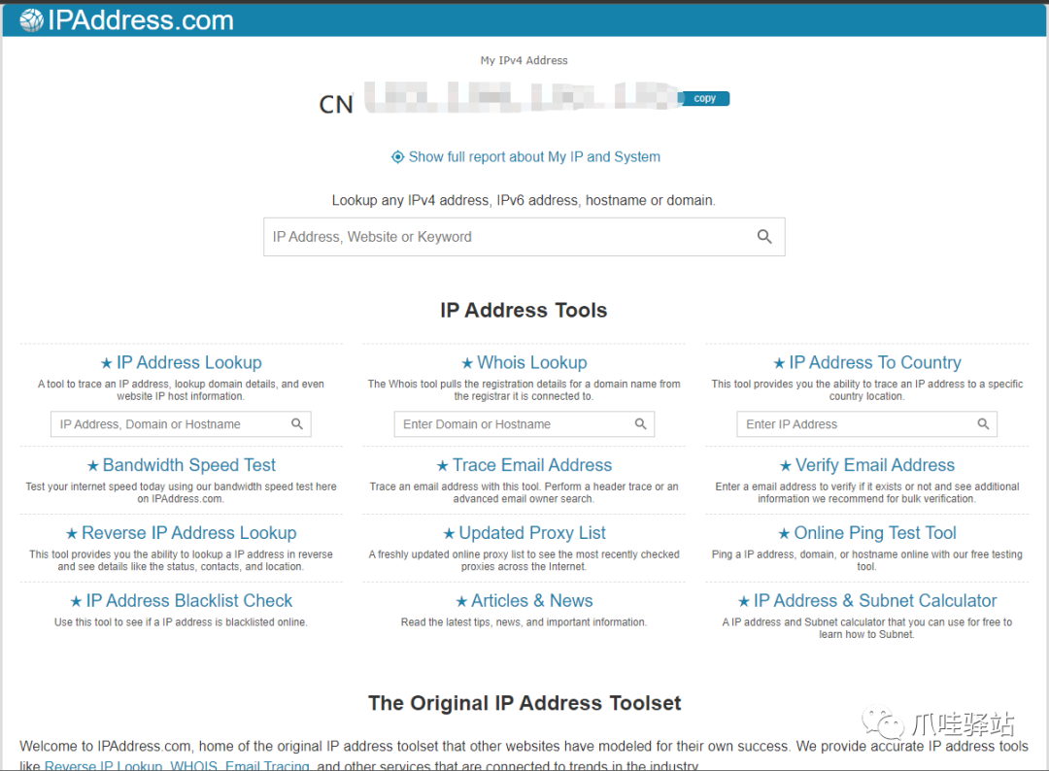Open the Whois Lookup tool link
The width and height of the screenshot is (1049, 771).
532,362
